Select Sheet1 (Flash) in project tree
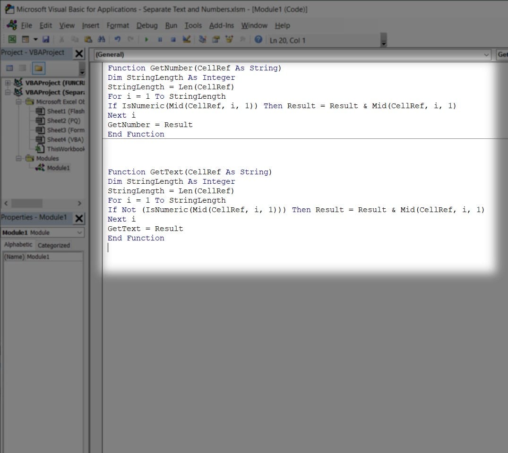 point(60,111)
